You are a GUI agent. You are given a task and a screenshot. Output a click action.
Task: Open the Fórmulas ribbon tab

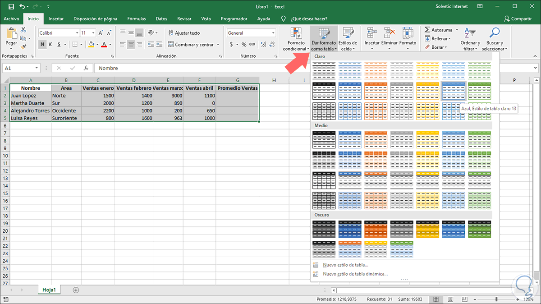click(136, 19)
